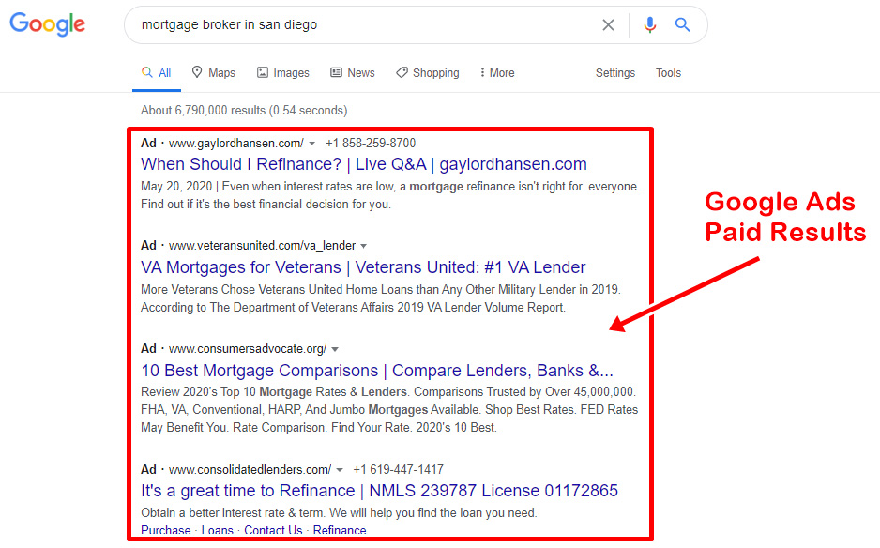
Task: Click the tag icon beside Shopping
Action: point(402,72)
